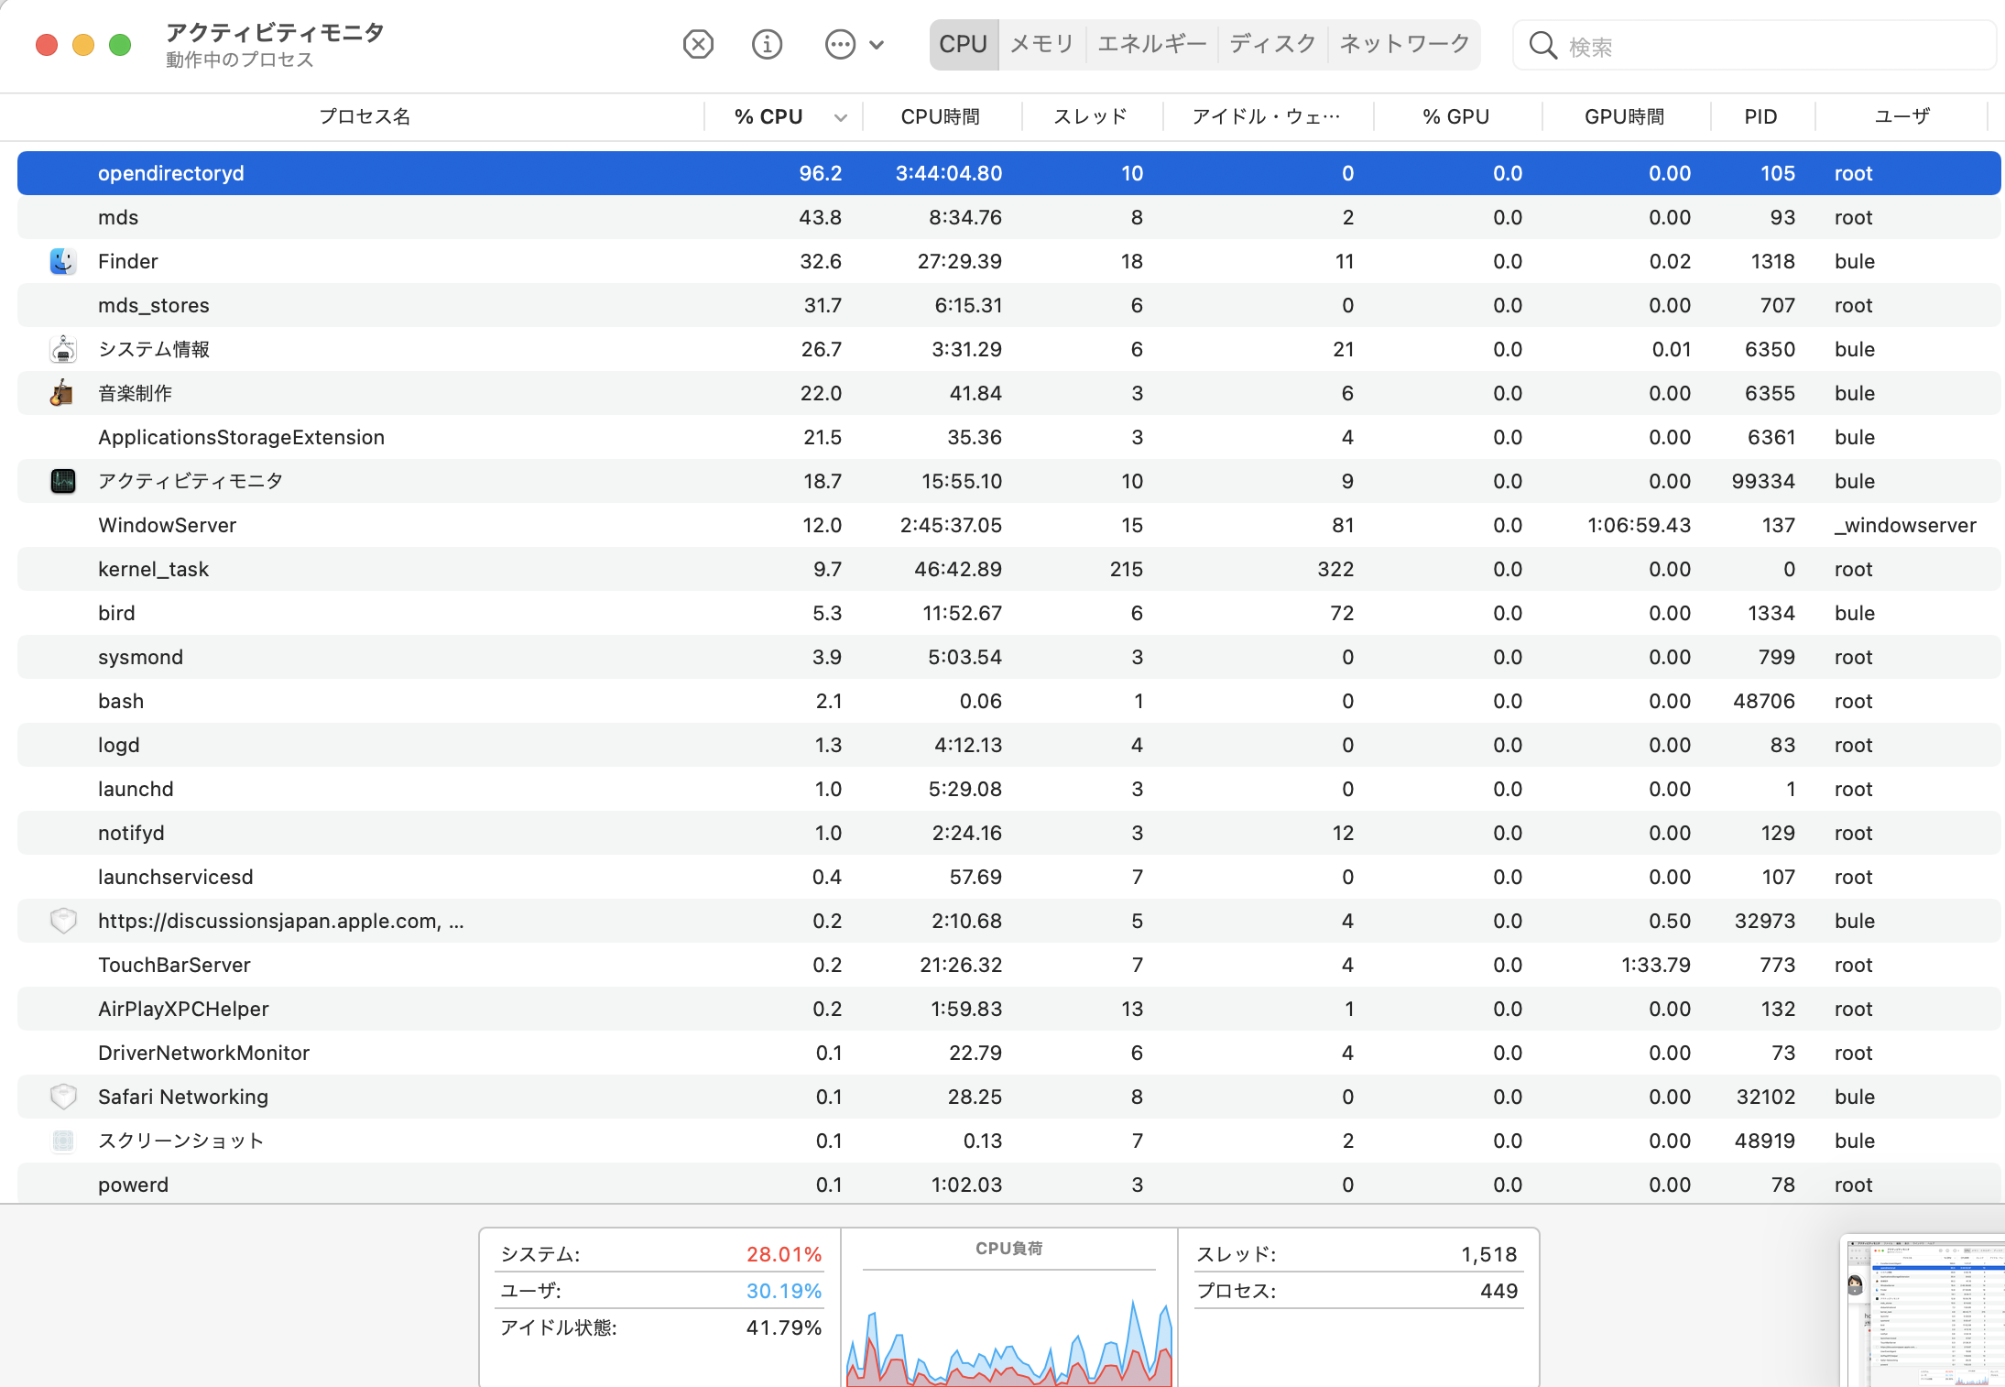Screen dimensions: 2005x1387
Task: Click the stop process (X) toolbar icon
Action: point(698,44)
